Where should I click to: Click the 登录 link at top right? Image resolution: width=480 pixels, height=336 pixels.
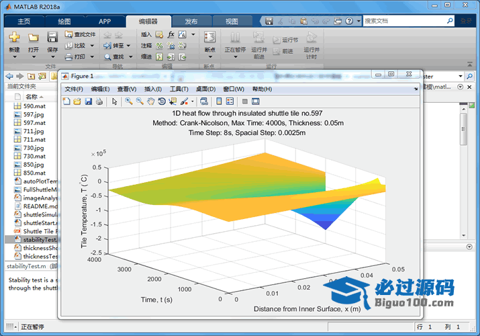[x=466, y=21]
